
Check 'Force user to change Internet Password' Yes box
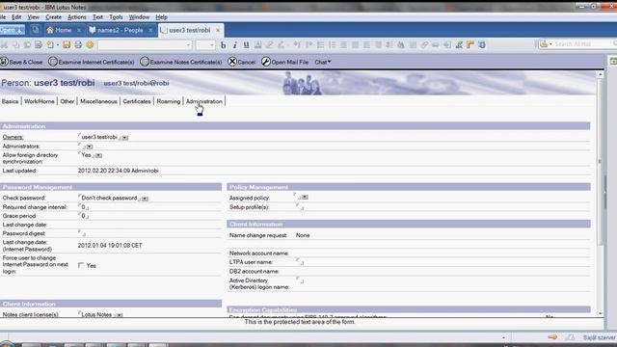click(81, 266)
